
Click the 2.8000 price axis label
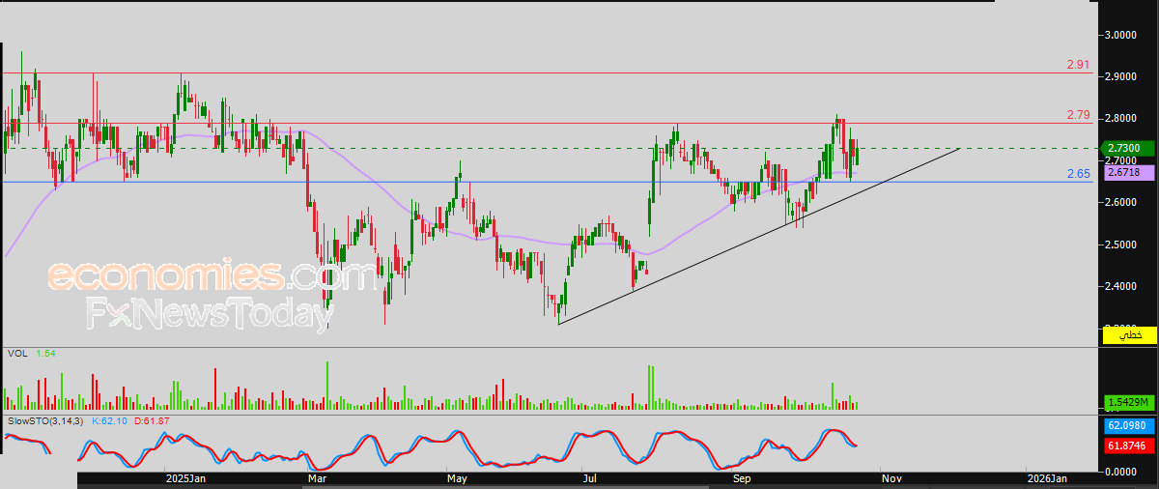click(1122, 118)
